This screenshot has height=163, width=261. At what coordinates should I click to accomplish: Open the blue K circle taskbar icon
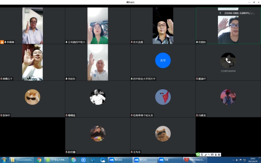coord(84,160)
